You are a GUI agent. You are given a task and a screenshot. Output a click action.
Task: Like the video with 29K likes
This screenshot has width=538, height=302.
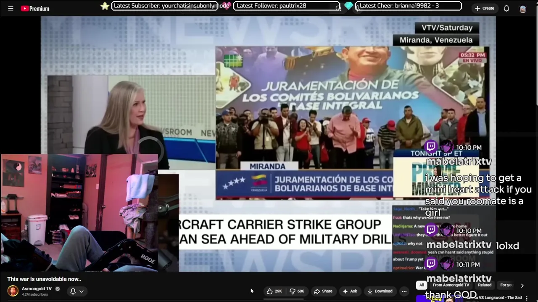point(274,291)
